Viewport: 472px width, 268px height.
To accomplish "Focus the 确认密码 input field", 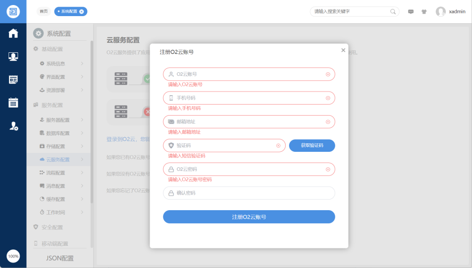I will [249, 193].
